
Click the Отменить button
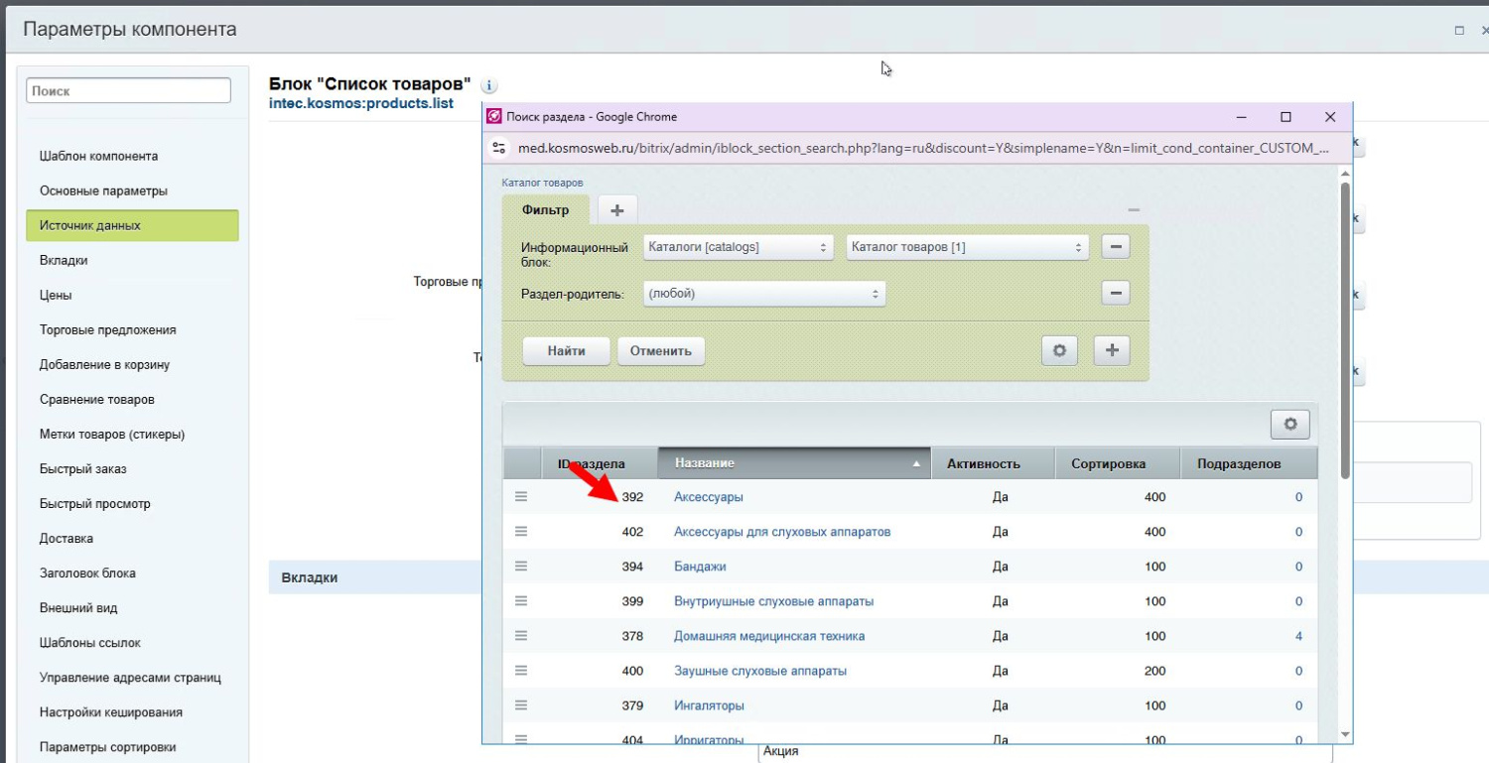tap(660, 351)
